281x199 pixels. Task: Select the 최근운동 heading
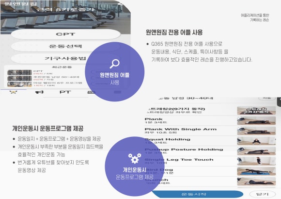point(62,67)
